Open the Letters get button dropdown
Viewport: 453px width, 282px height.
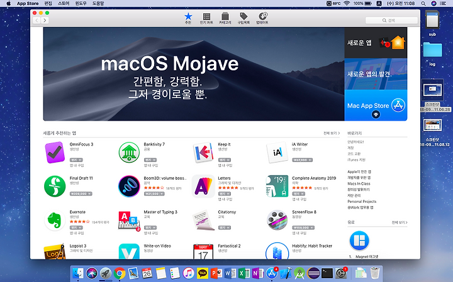click(x=225, y=194)
